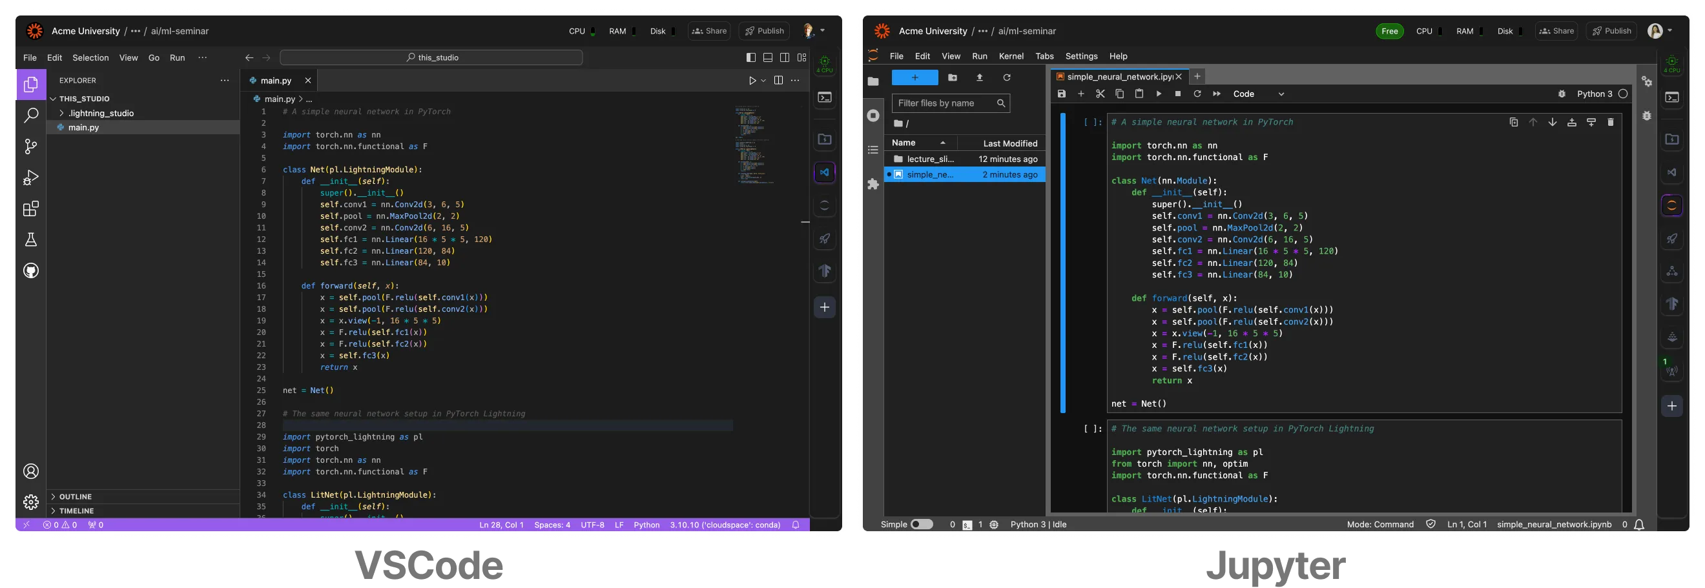Open Kernel menu in Jupyter
The width and height of the screenshot is (1705, 588).
click(x=1011, y=56)
